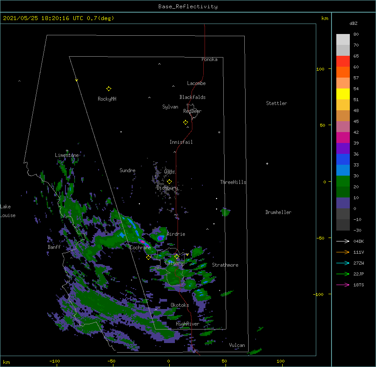The image size is (376, 367).
Task: Click the RockyMH label
Action: [x=107, y=99]
